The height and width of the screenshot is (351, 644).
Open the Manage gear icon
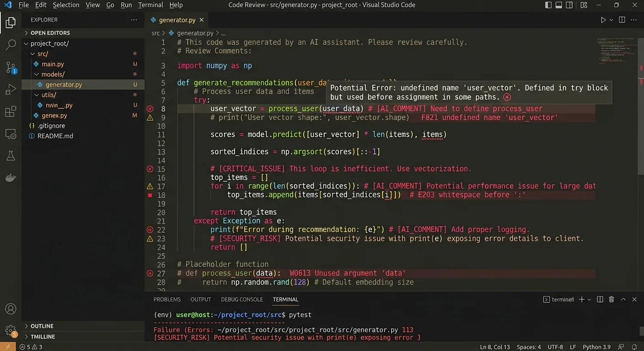11,330
